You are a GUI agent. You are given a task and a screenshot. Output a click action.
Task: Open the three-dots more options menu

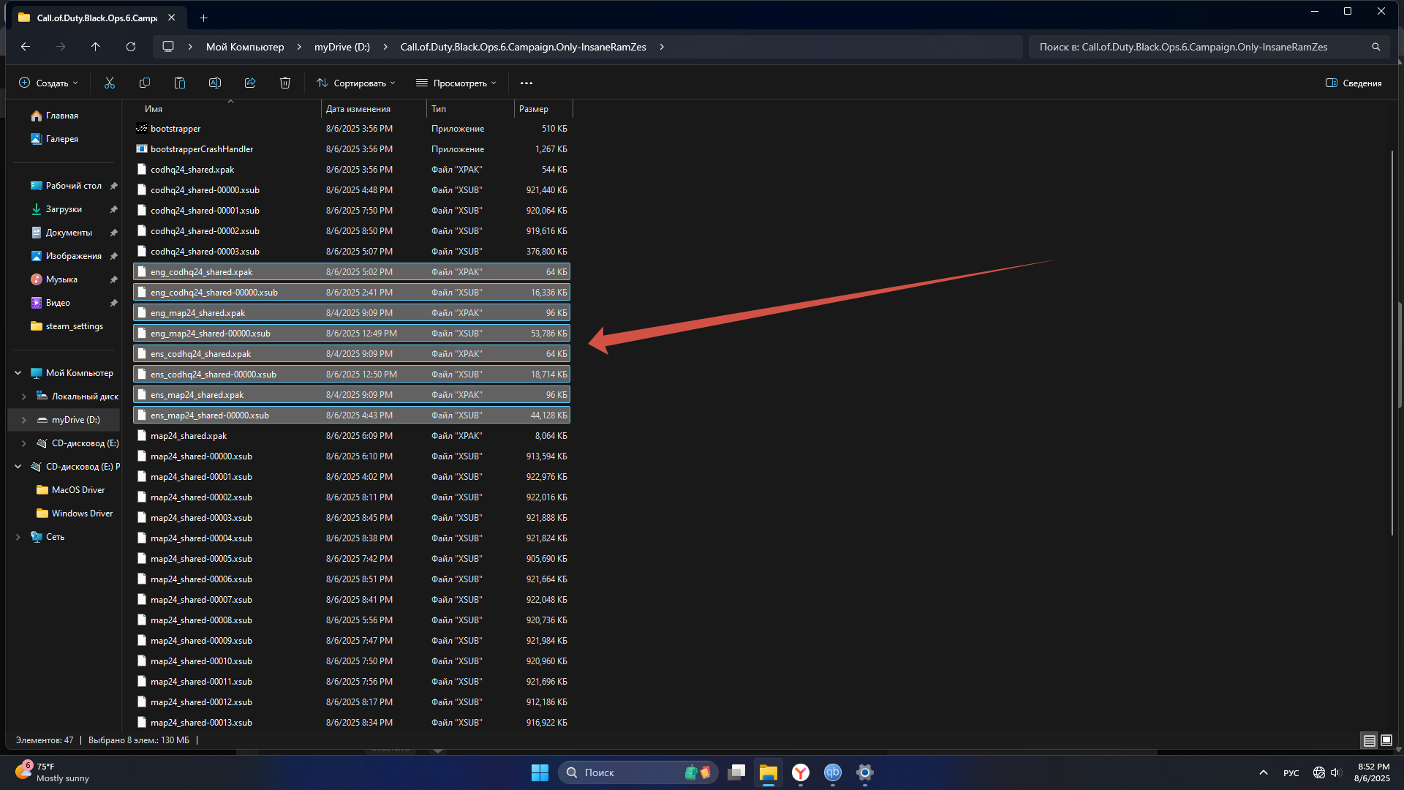click(526, 83)
